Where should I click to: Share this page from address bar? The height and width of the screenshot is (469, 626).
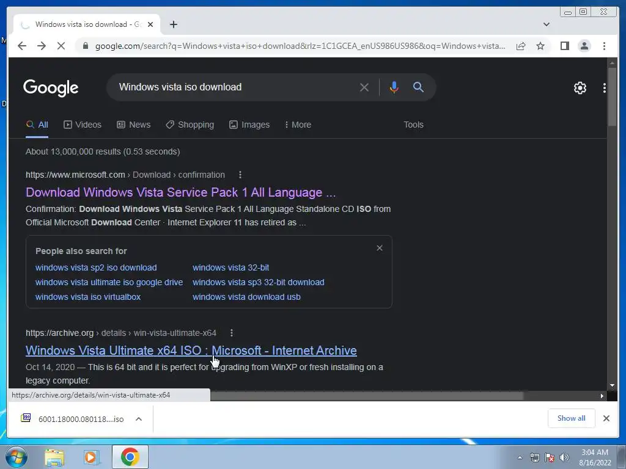[521, 46]
